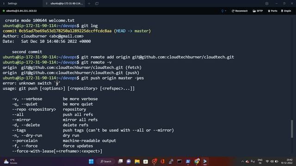Open the split view panes icon
This screenshot has width=296, height=166.
(97, 3)
